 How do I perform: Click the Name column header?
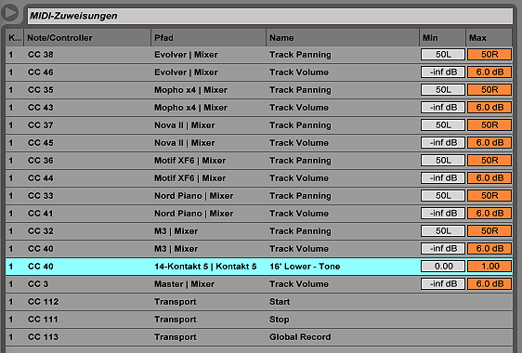pyautogui.click(x=343, y=38)
